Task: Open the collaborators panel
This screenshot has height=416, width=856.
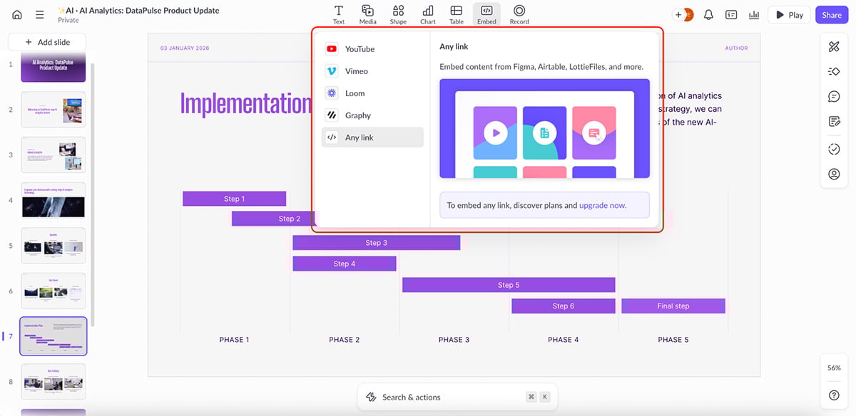Action: (x=834, y=174)
